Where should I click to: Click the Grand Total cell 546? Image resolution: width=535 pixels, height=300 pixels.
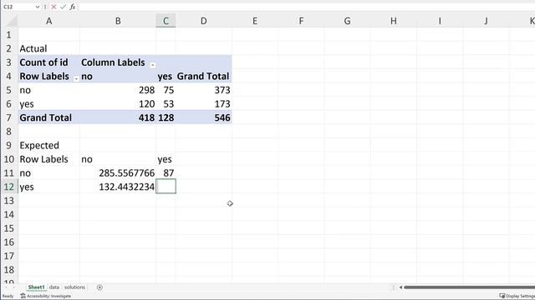[204, 117]
